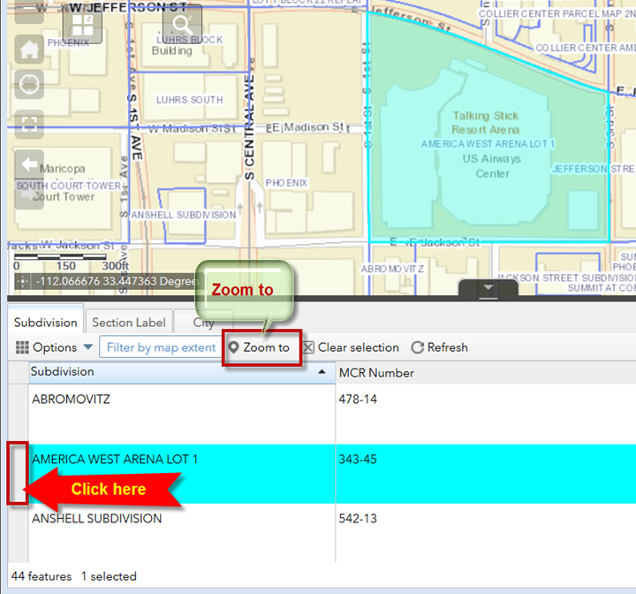
Task: Toggle full screen map view
Action: 29,123
